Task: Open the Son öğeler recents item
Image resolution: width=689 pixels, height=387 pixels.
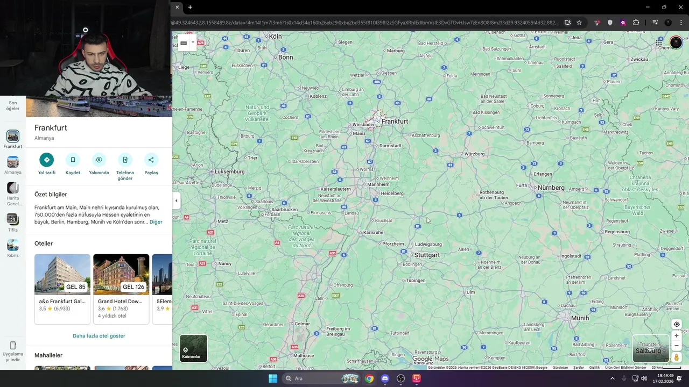Action: click(13, 105)
